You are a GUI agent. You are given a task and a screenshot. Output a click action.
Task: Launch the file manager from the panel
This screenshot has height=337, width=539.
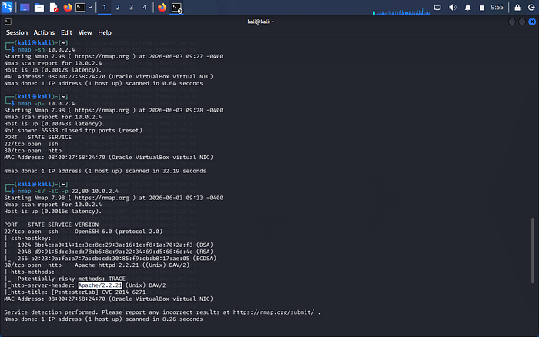[x=39, y=7]
